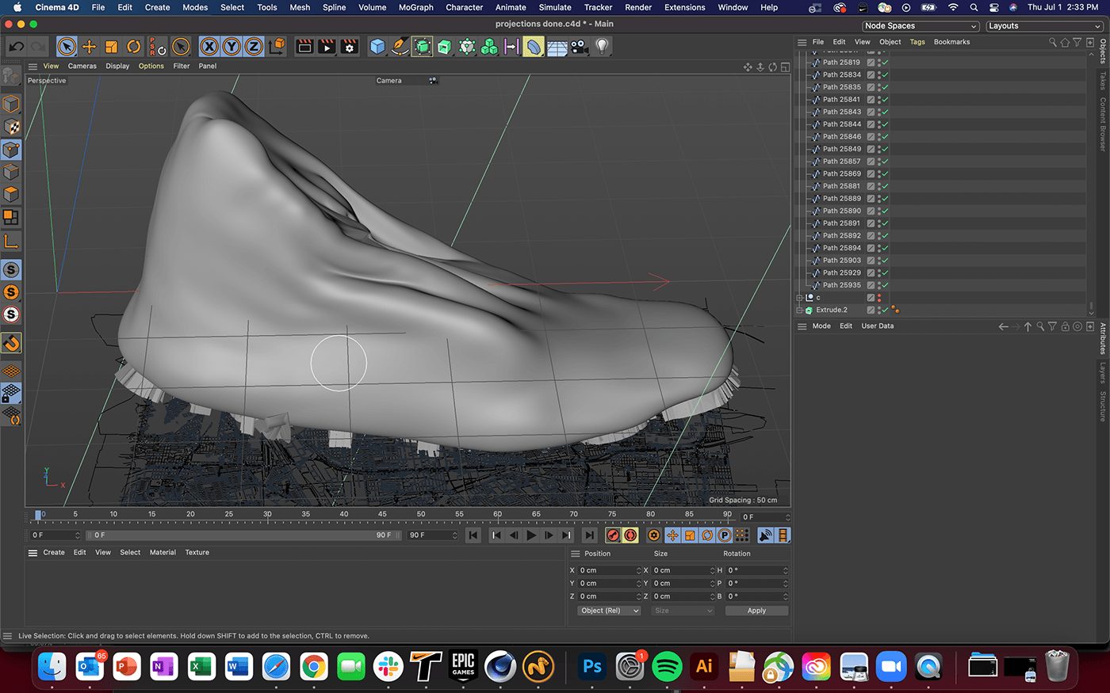Toggle visibility dots for Path 25819
Screen dimensions: 1110x693
(x=878, y=62)
